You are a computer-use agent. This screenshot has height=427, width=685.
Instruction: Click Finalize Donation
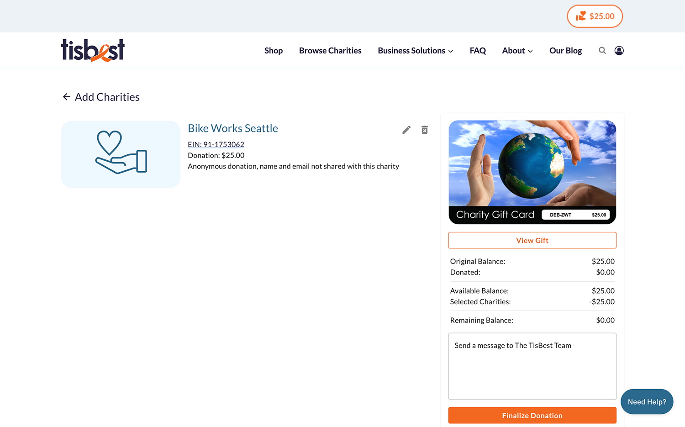(x=532, y=416)
